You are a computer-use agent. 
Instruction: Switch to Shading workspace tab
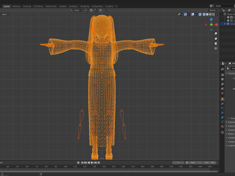[x=63, y=6]
